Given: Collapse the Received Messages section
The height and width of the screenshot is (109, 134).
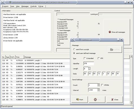Looking at the screenshot, I should 58,19.
